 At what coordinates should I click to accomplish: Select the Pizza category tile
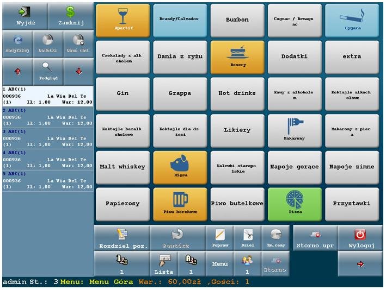(x=295, y=204)
